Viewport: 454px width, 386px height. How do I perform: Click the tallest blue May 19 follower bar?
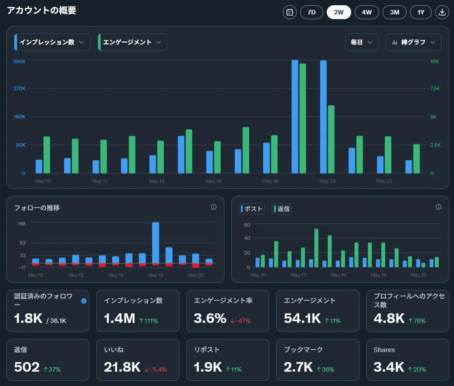point(156,242)
